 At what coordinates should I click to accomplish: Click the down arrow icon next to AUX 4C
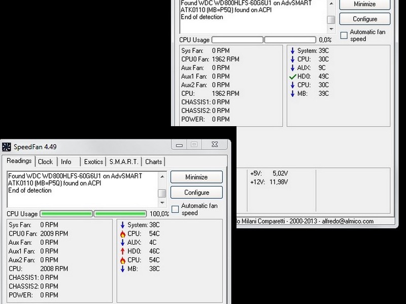pos(122,243)
